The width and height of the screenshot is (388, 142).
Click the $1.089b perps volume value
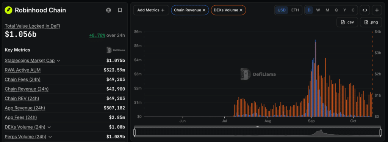tap(116, 137)
